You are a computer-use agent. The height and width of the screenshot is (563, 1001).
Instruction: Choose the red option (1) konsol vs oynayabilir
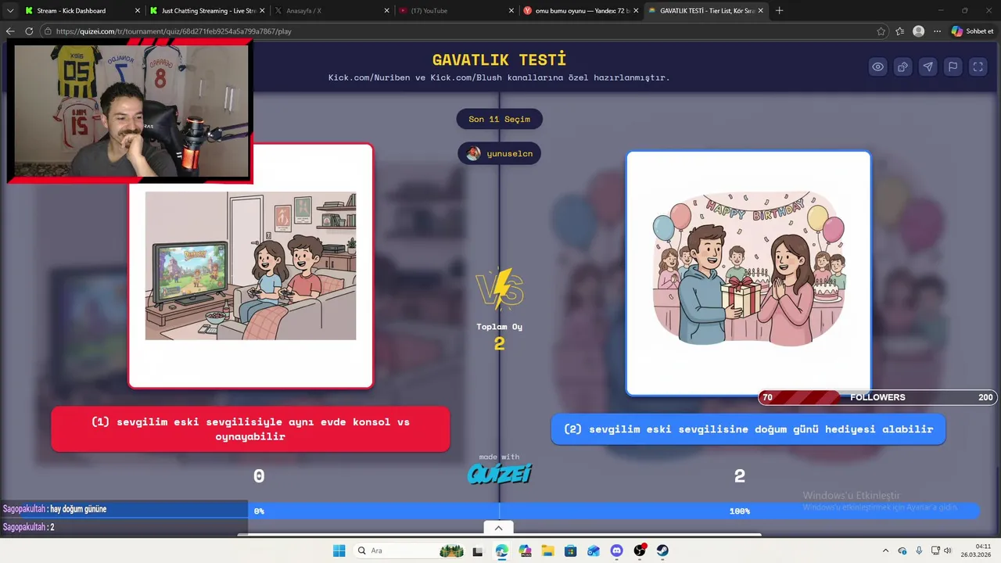[250, 429]
